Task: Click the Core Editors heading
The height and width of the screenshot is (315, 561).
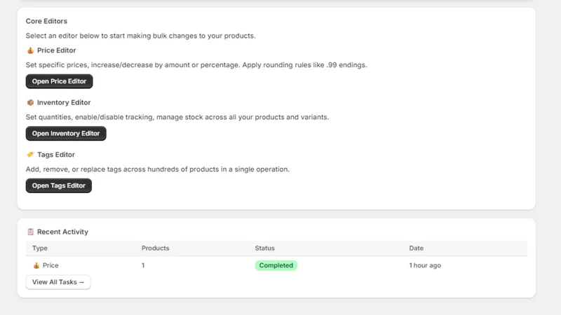Action: (x=46, y=21)
